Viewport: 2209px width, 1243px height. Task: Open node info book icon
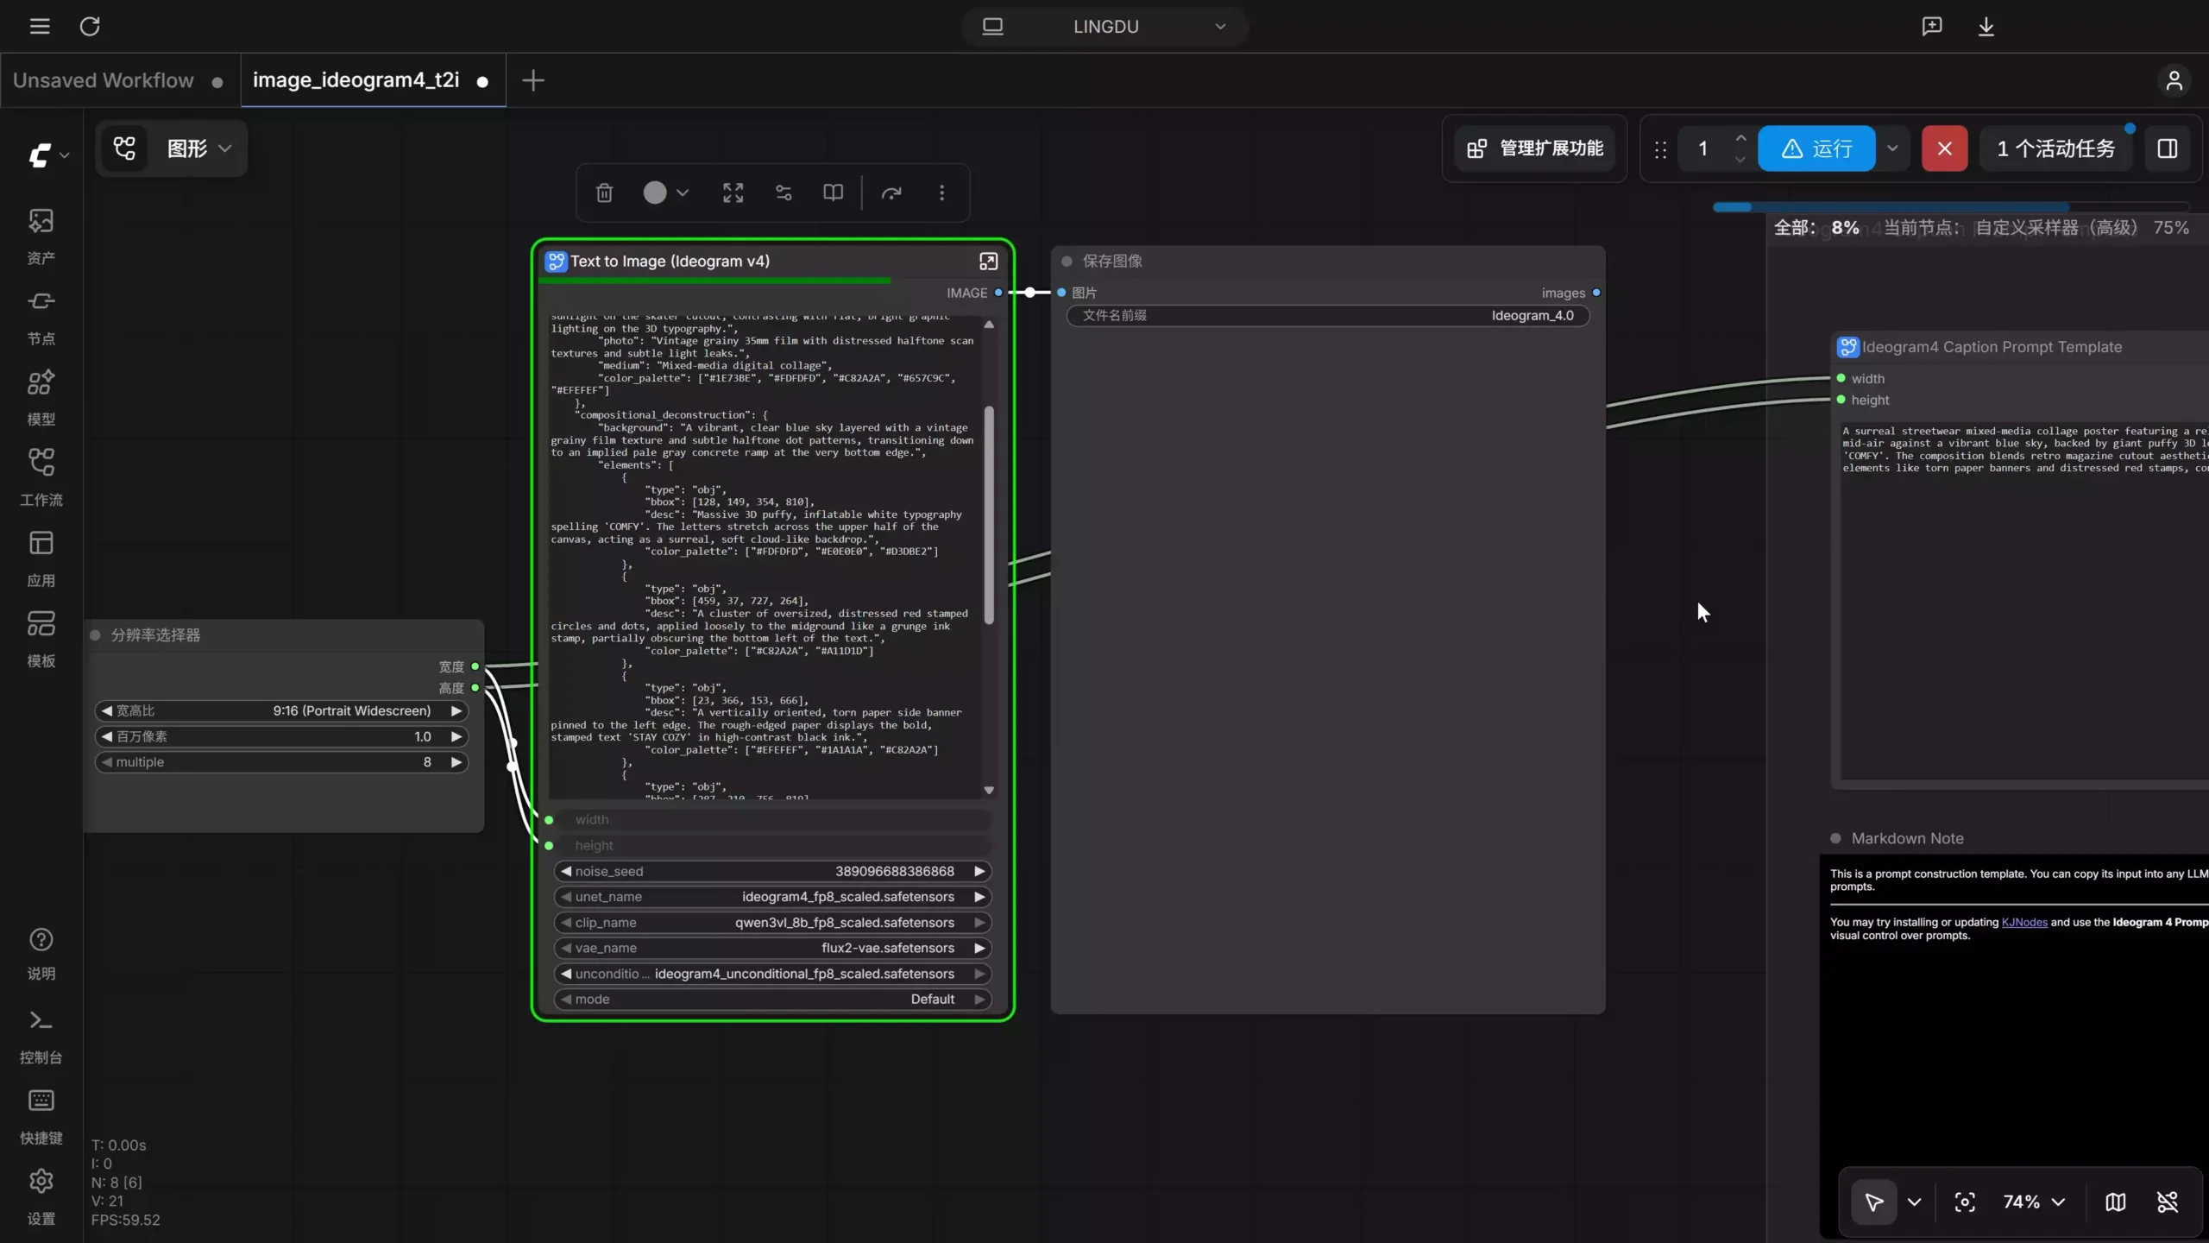tap(833, 192)
